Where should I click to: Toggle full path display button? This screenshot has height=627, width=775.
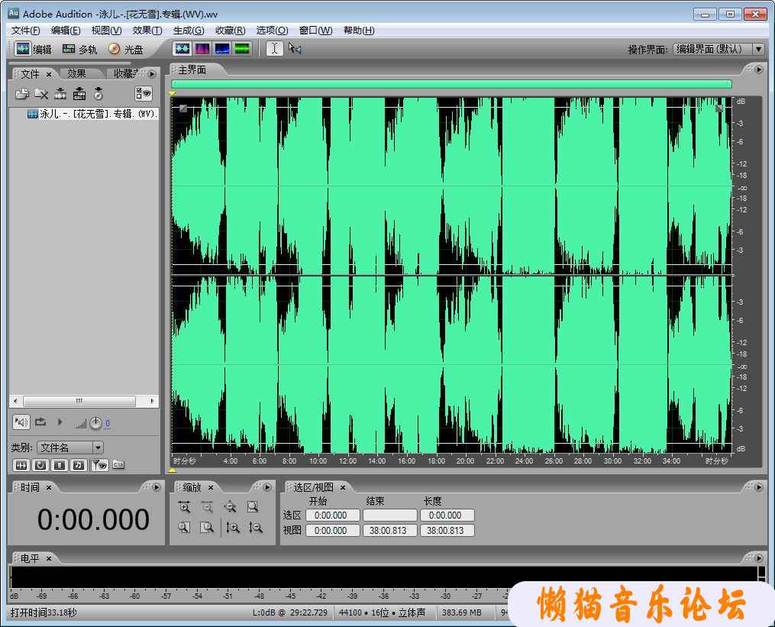click(x=118, y=464)
